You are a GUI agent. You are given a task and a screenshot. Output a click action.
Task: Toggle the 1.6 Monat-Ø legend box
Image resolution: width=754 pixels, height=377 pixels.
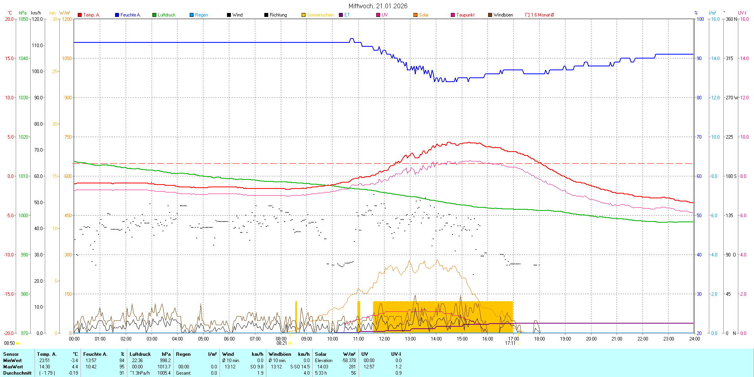pyautogui.click(x=527, y=15)
